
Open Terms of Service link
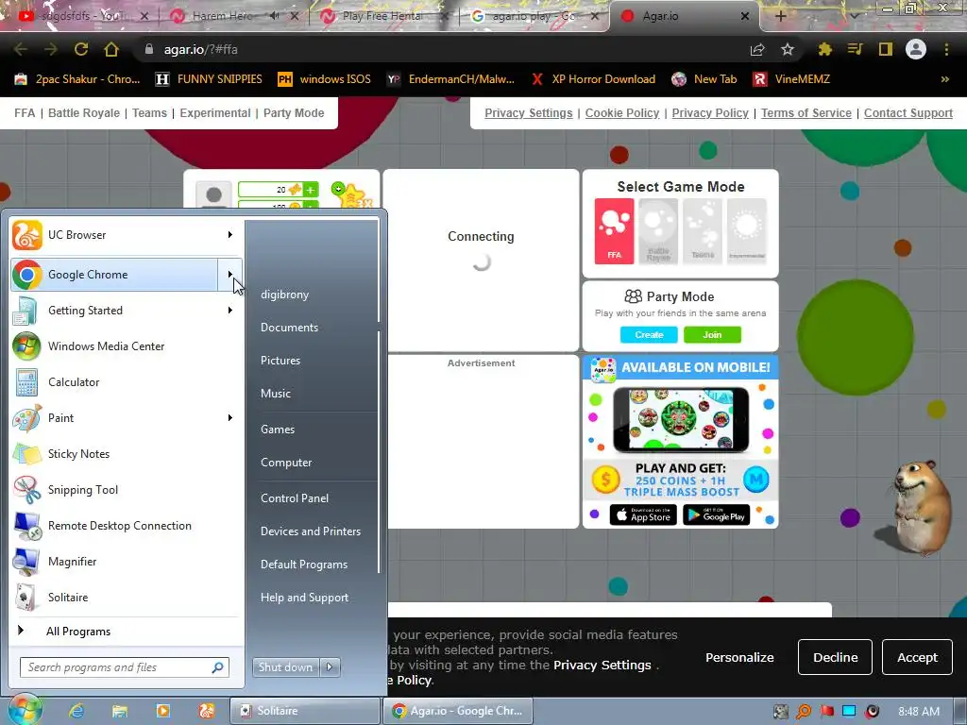[x=806, y=113]
